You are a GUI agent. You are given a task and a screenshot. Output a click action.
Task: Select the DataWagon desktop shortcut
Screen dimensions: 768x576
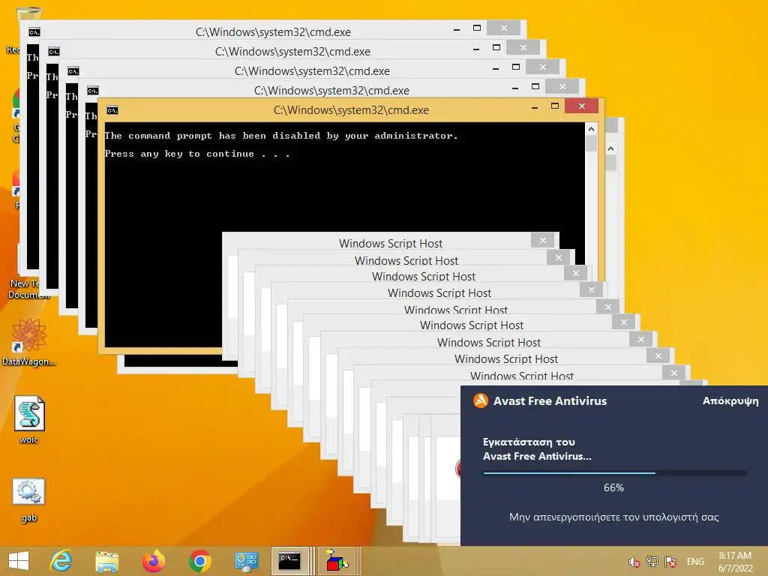[x=29, y=342]
